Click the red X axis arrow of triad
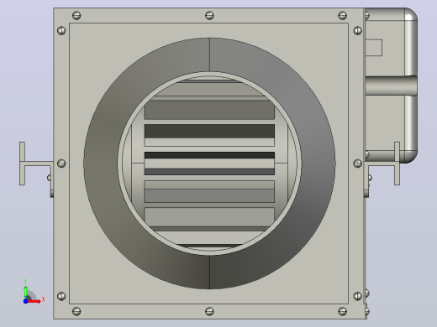Viewport: 437px width, 327px height. (34, 301)
